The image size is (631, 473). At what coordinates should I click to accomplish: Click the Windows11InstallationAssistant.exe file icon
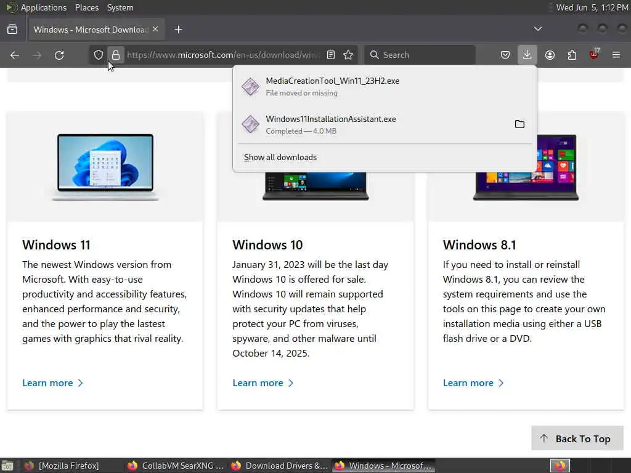pyautogui.click(x=250, y=124)
